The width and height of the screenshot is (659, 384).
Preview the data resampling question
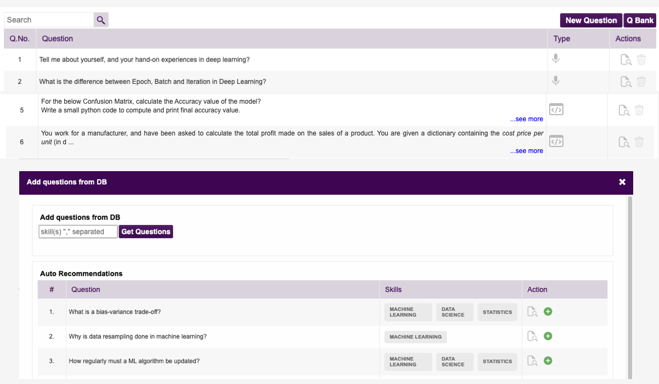pos(532,336)
